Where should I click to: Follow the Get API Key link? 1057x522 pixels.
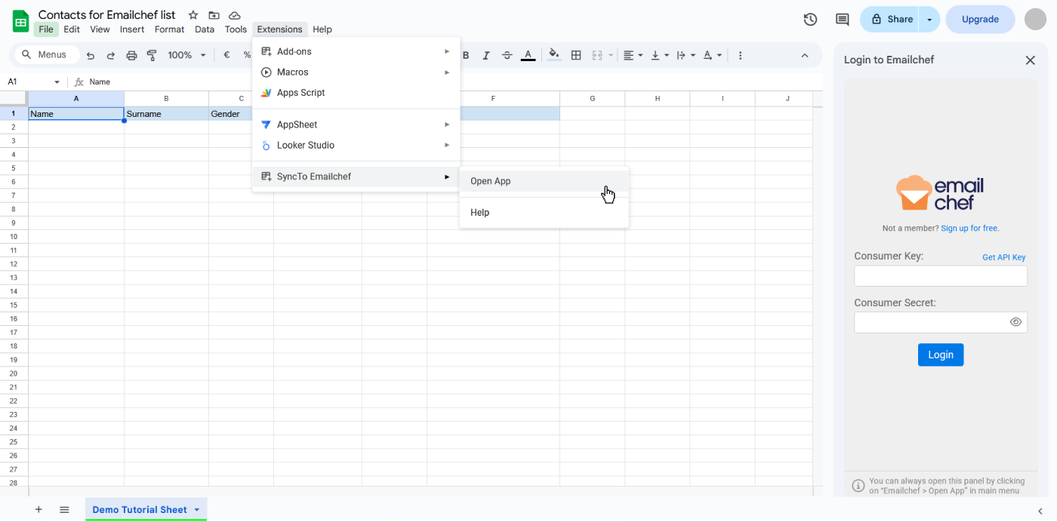1003,257
